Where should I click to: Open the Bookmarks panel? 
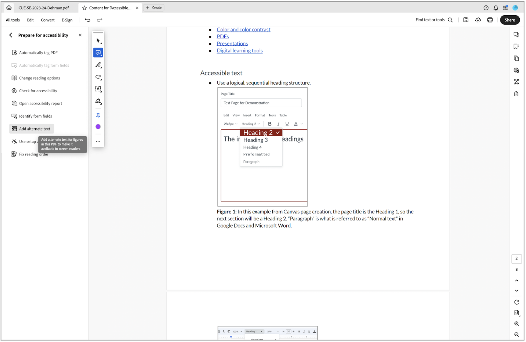pos(516,46)
